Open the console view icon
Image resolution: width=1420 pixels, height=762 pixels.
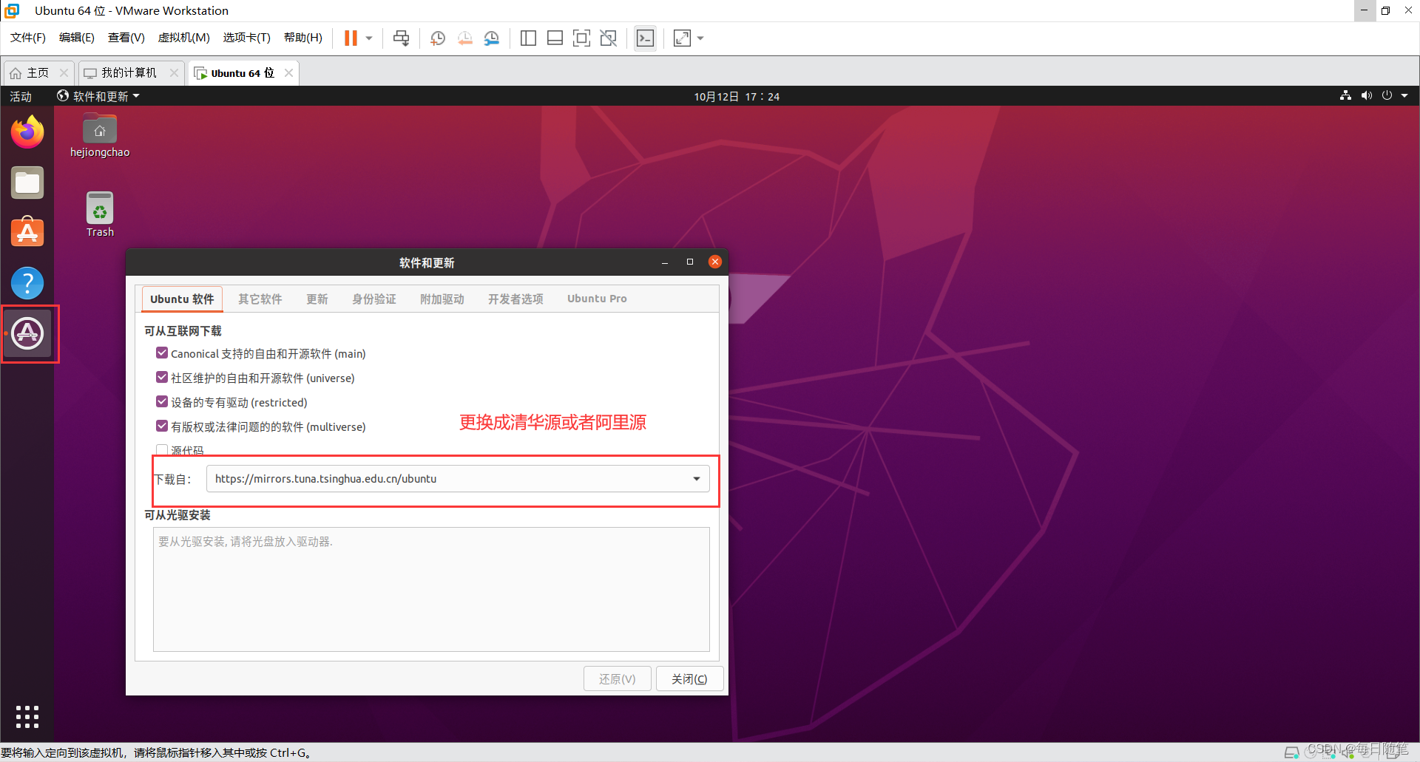pos(645,38)
